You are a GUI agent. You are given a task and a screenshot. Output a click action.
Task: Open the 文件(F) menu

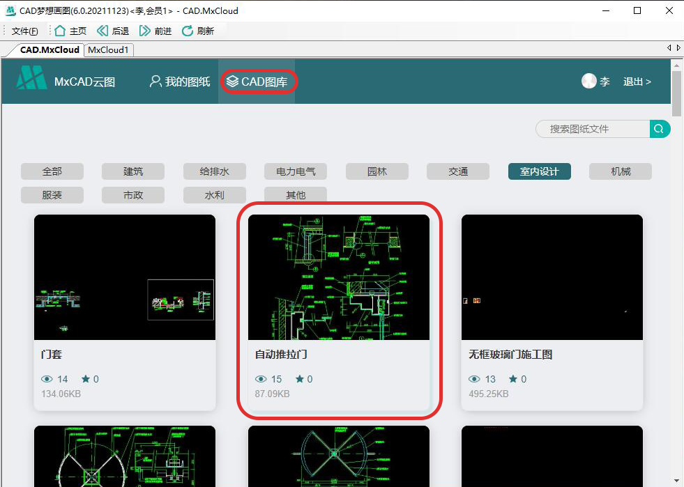(24, 31)
